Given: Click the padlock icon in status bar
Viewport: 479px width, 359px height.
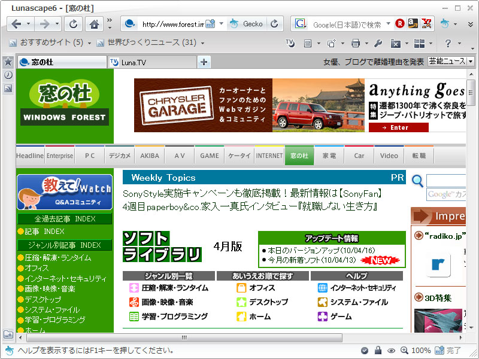Looking at the screenshot, I should point(378,350).
